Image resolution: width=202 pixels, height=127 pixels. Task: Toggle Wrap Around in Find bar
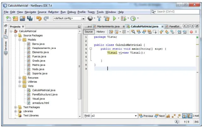[x=190, y=116]
